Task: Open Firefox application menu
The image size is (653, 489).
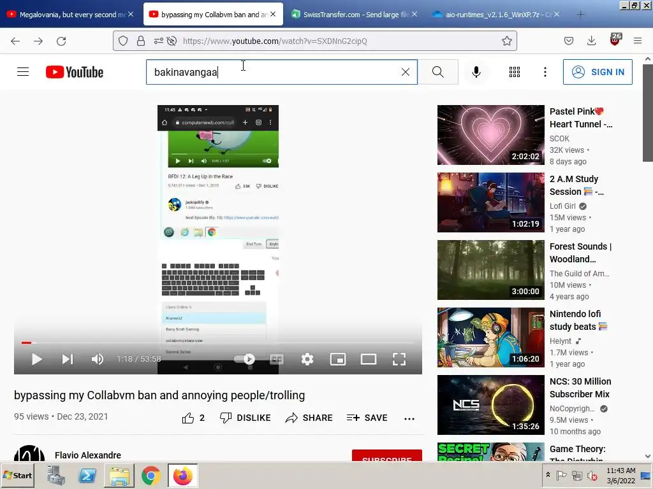Action: pos(638,41)
